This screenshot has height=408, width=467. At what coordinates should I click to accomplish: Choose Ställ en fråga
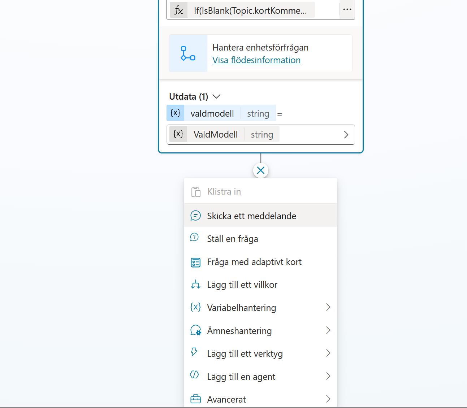click(260, 239)
